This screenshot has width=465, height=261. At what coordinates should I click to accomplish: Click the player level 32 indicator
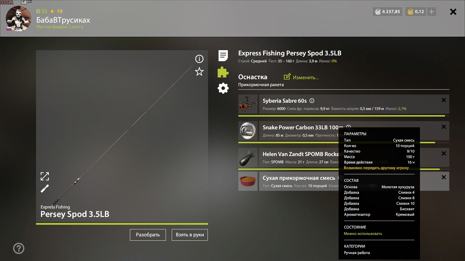pyautogui.click(x=42, y=11)
